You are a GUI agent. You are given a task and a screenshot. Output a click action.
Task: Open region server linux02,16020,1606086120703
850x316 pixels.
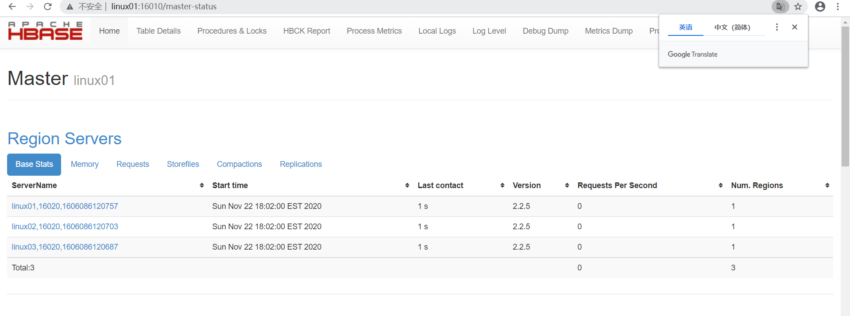click(x=65, y=227)
